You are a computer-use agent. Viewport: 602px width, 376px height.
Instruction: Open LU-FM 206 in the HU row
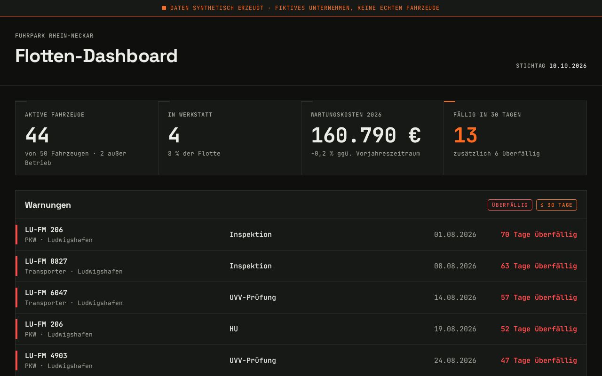pyautogui.click(x=44, y=324)
